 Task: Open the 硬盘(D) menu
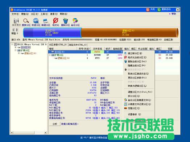click(x=25, y=14)
